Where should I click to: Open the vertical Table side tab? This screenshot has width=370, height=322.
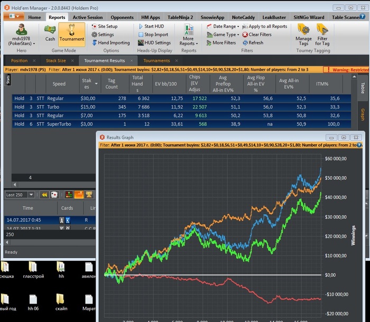tap(363, 88)
